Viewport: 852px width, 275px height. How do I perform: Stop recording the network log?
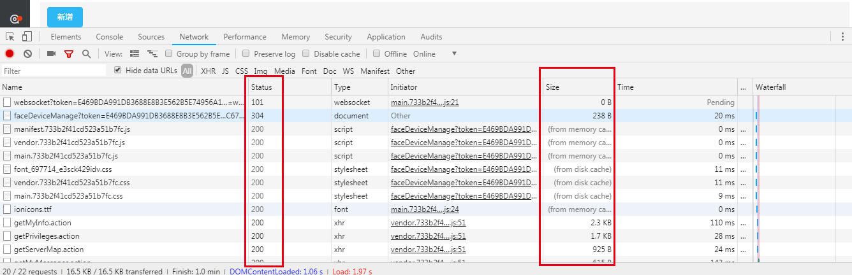[x=10, y=54]
